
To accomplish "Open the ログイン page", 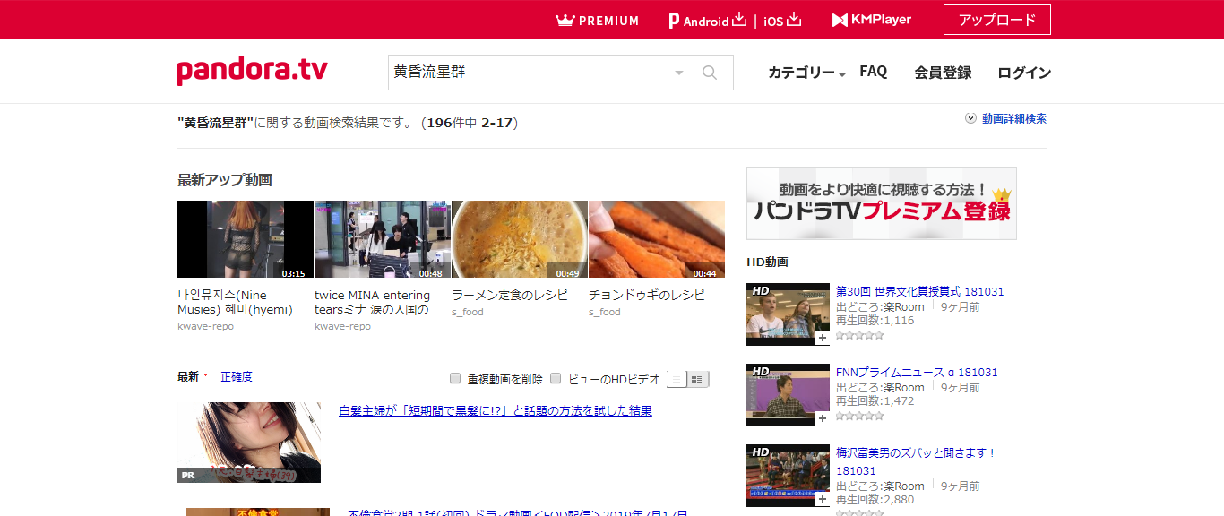I will (x=1024, y=73).
